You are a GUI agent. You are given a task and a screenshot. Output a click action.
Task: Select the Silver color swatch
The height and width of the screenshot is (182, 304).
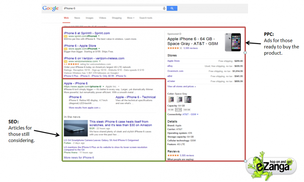pyautogui.click(x=179, y=100)
